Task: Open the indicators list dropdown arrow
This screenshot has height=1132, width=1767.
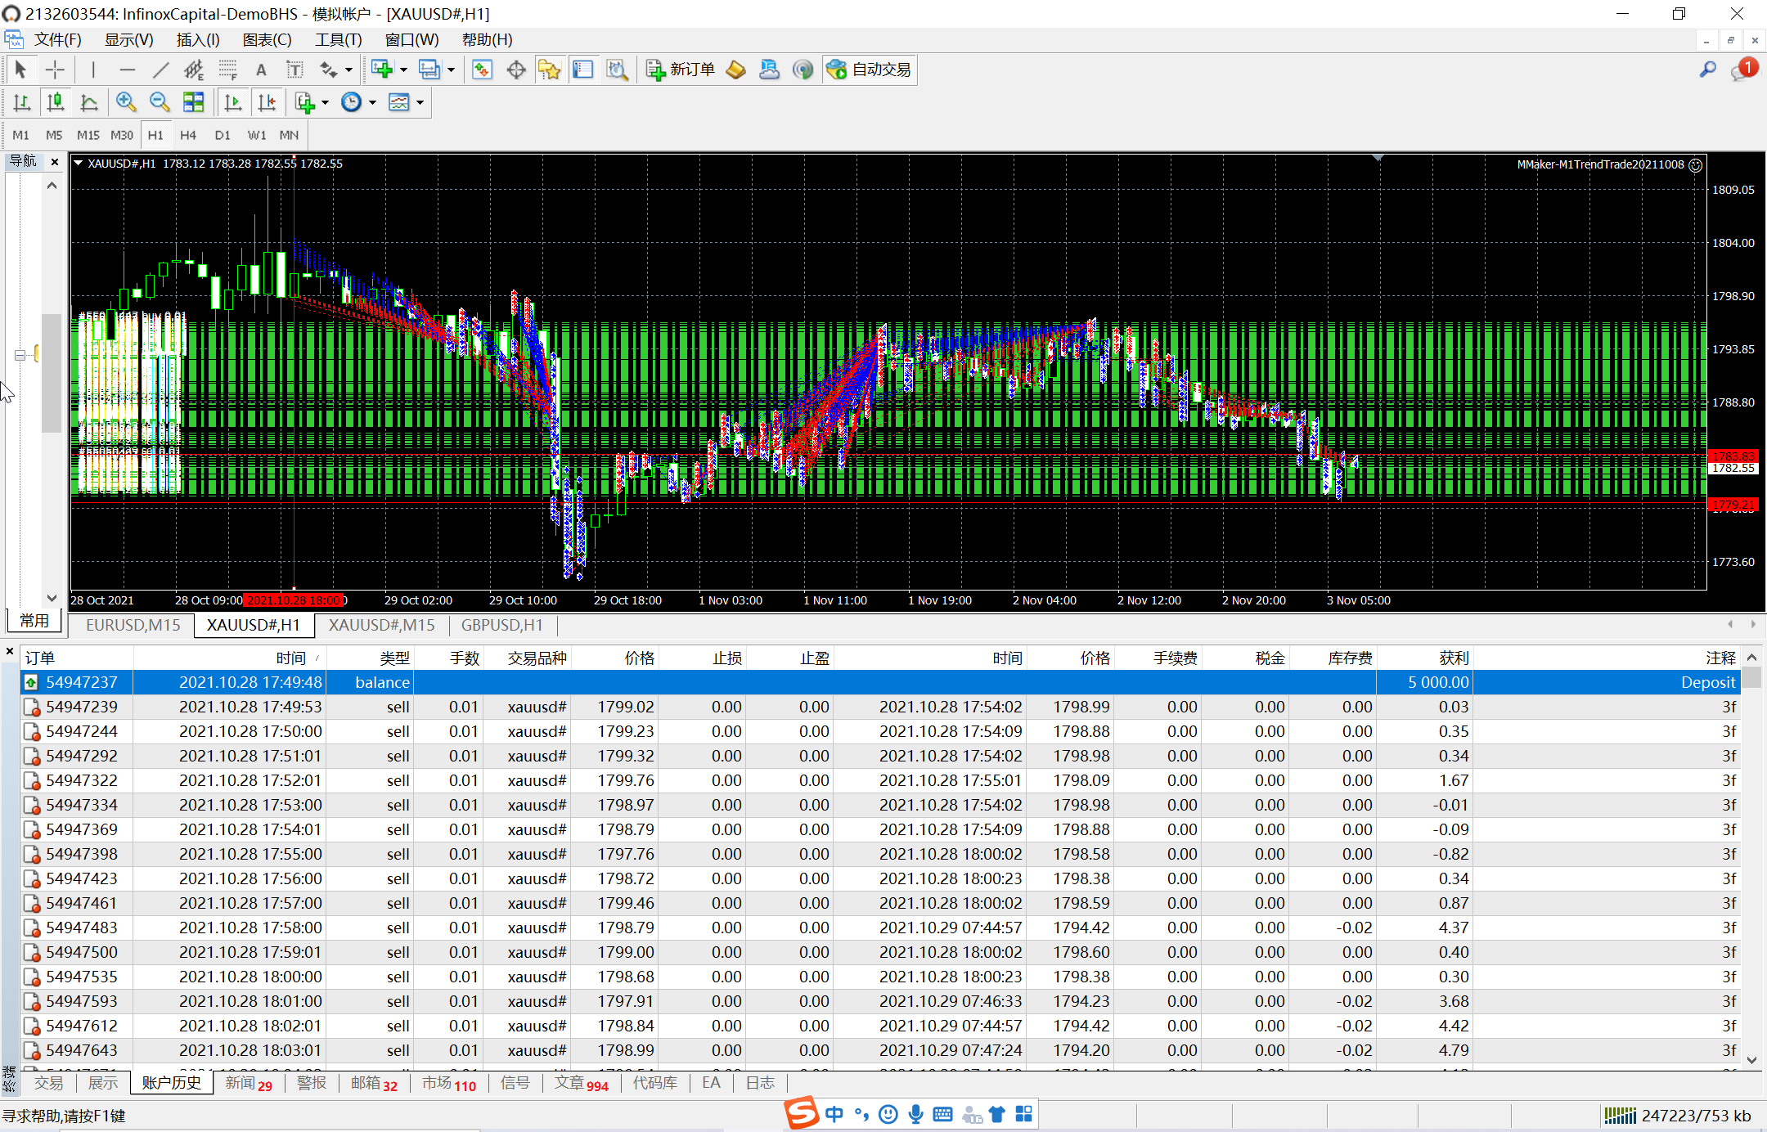Action: pos(325,102)
